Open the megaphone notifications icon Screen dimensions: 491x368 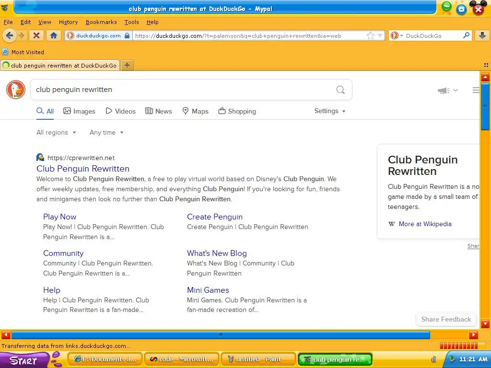444,91
